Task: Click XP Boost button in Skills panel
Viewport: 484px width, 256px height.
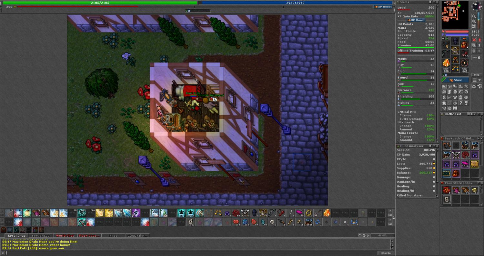Action: (416, 20)
